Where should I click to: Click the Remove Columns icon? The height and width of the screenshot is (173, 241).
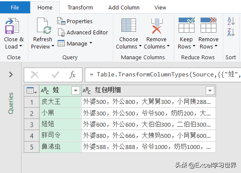coord(157,26)
